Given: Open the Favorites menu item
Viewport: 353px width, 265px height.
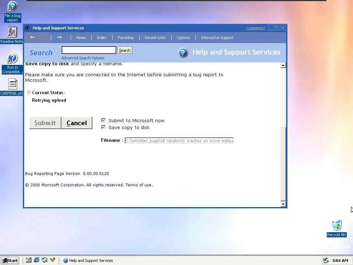Looking at the screenshot, I should pos(125,38).
